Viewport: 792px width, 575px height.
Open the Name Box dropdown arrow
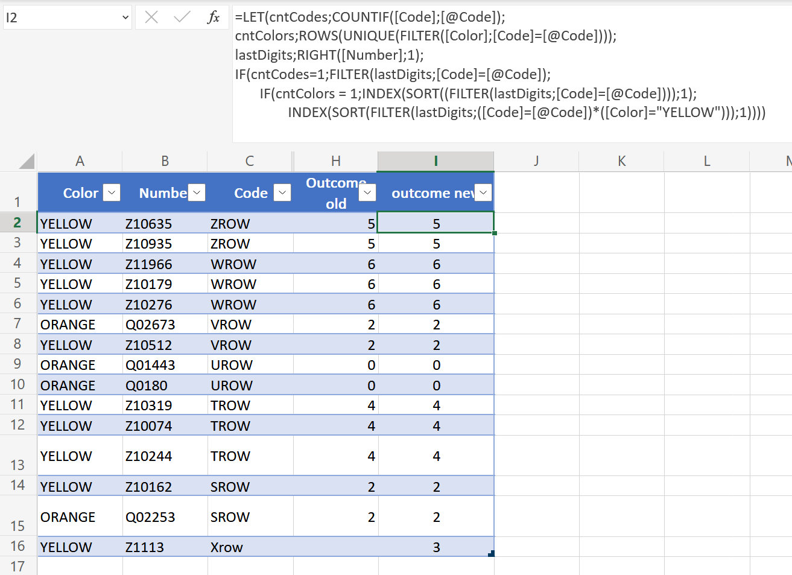[x=125, y=17]
